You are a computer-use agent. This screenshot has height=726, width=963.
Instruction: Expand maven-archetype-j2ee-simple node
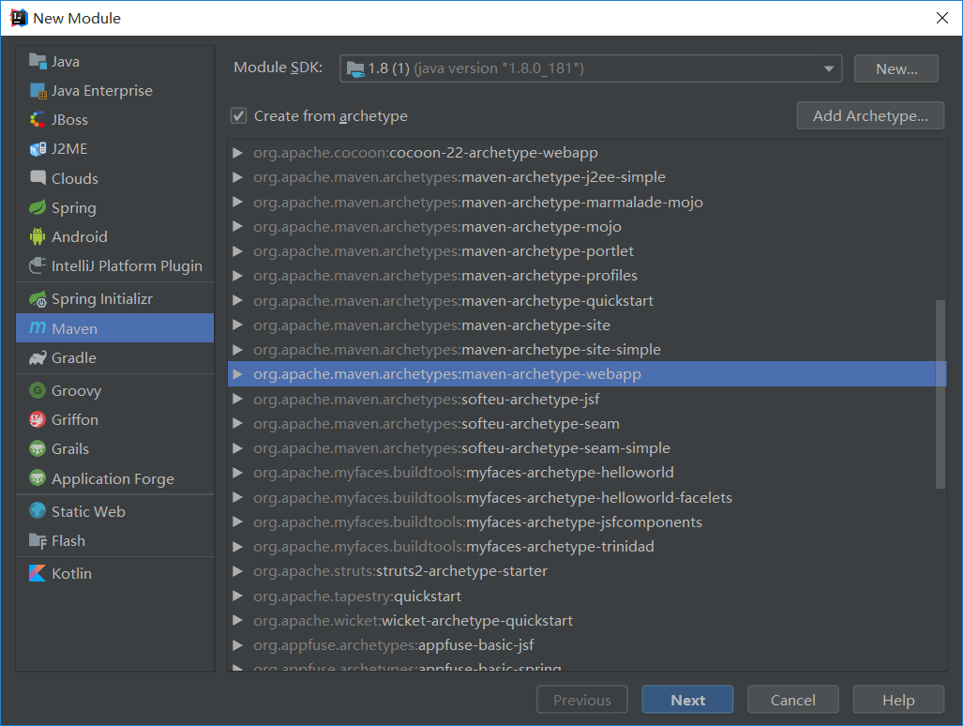click(237, 177)
